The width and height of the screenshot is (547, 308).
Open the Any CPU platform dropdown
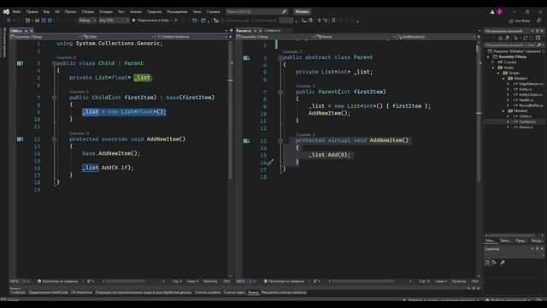coord(114,21)
